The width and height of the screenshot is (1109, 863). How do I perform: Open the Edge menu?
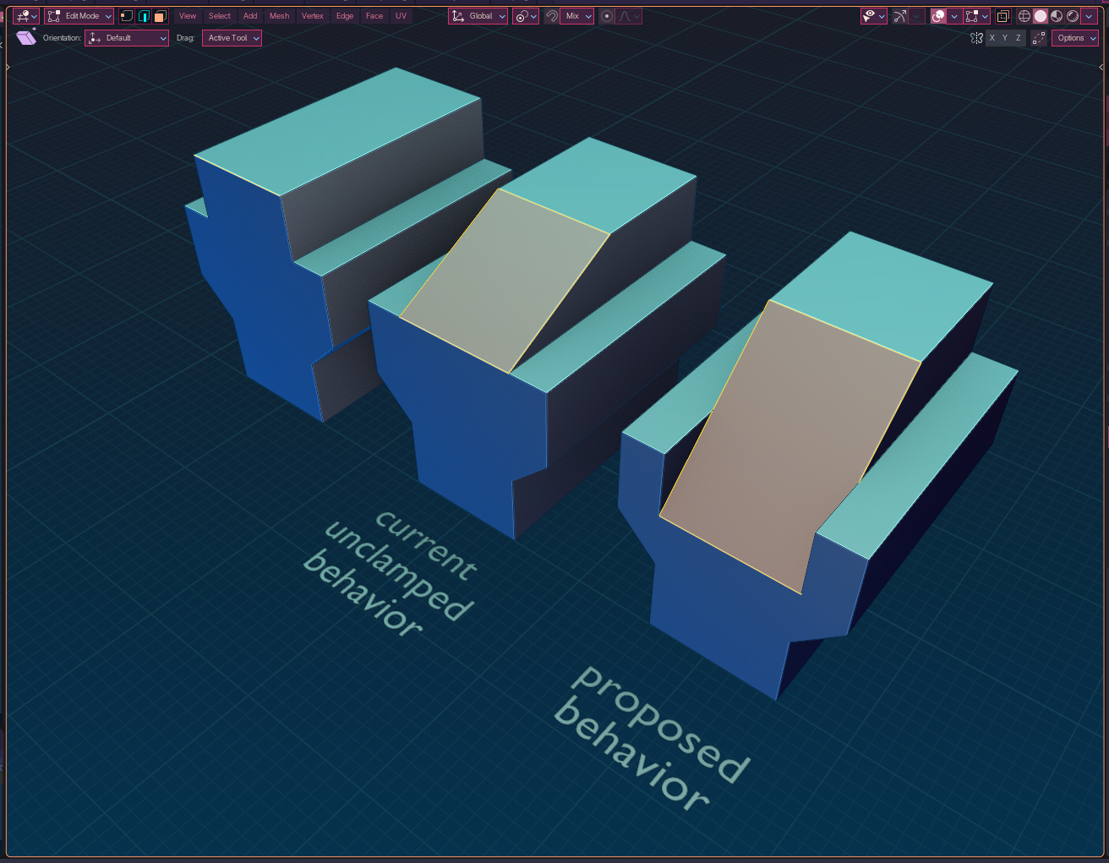(x=345, y=16)
